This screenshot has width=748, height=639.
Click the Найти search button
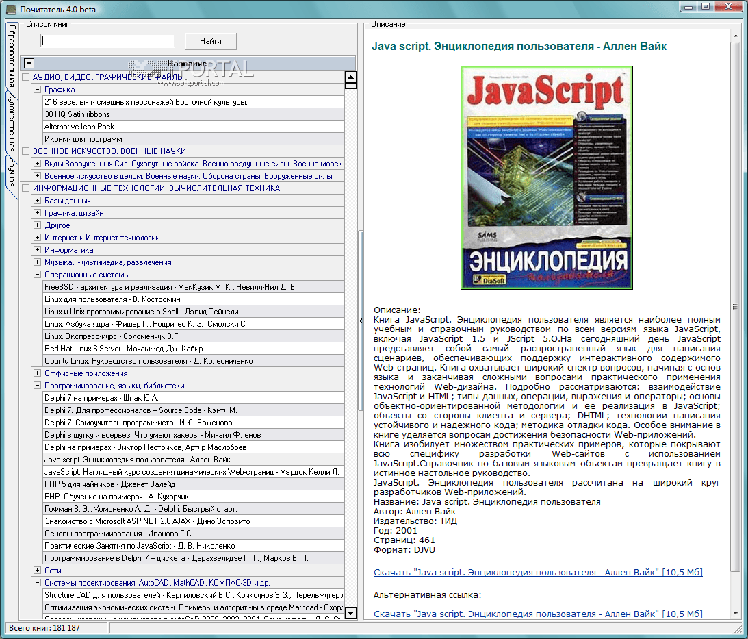[x=210, y=41]
